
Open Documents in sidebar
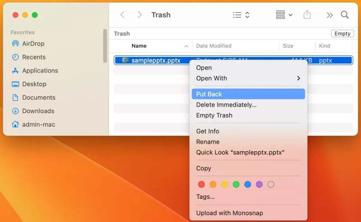coord(39,97)
